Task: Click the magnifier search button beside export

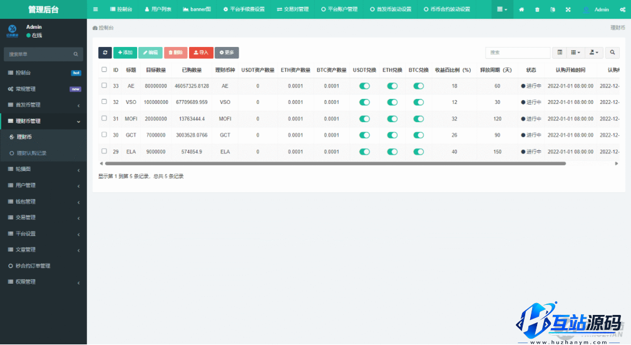Action: 612,53
